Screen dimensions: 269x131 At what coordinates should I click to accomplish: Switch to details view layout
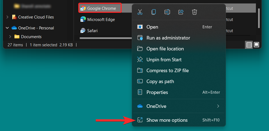(249, 45)
